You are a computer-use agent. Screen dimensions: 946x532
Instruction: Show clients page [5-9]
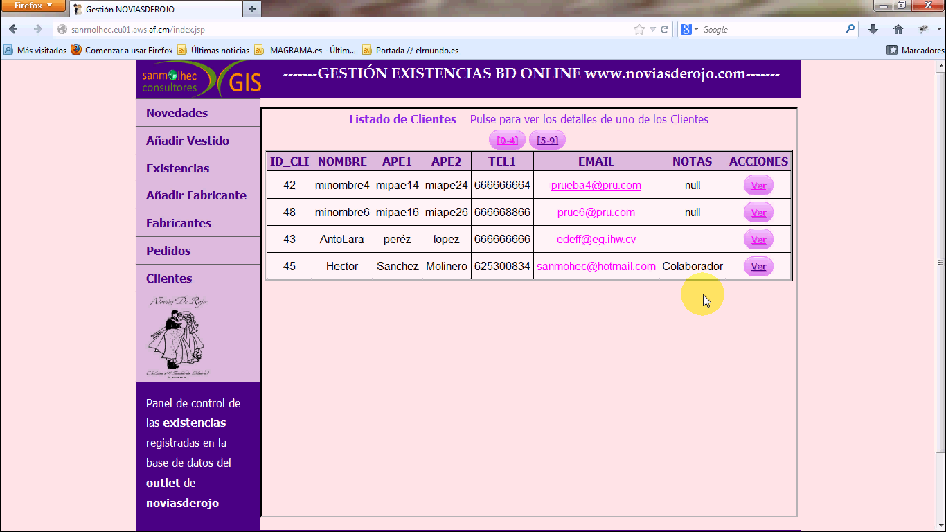click(547, 140)
